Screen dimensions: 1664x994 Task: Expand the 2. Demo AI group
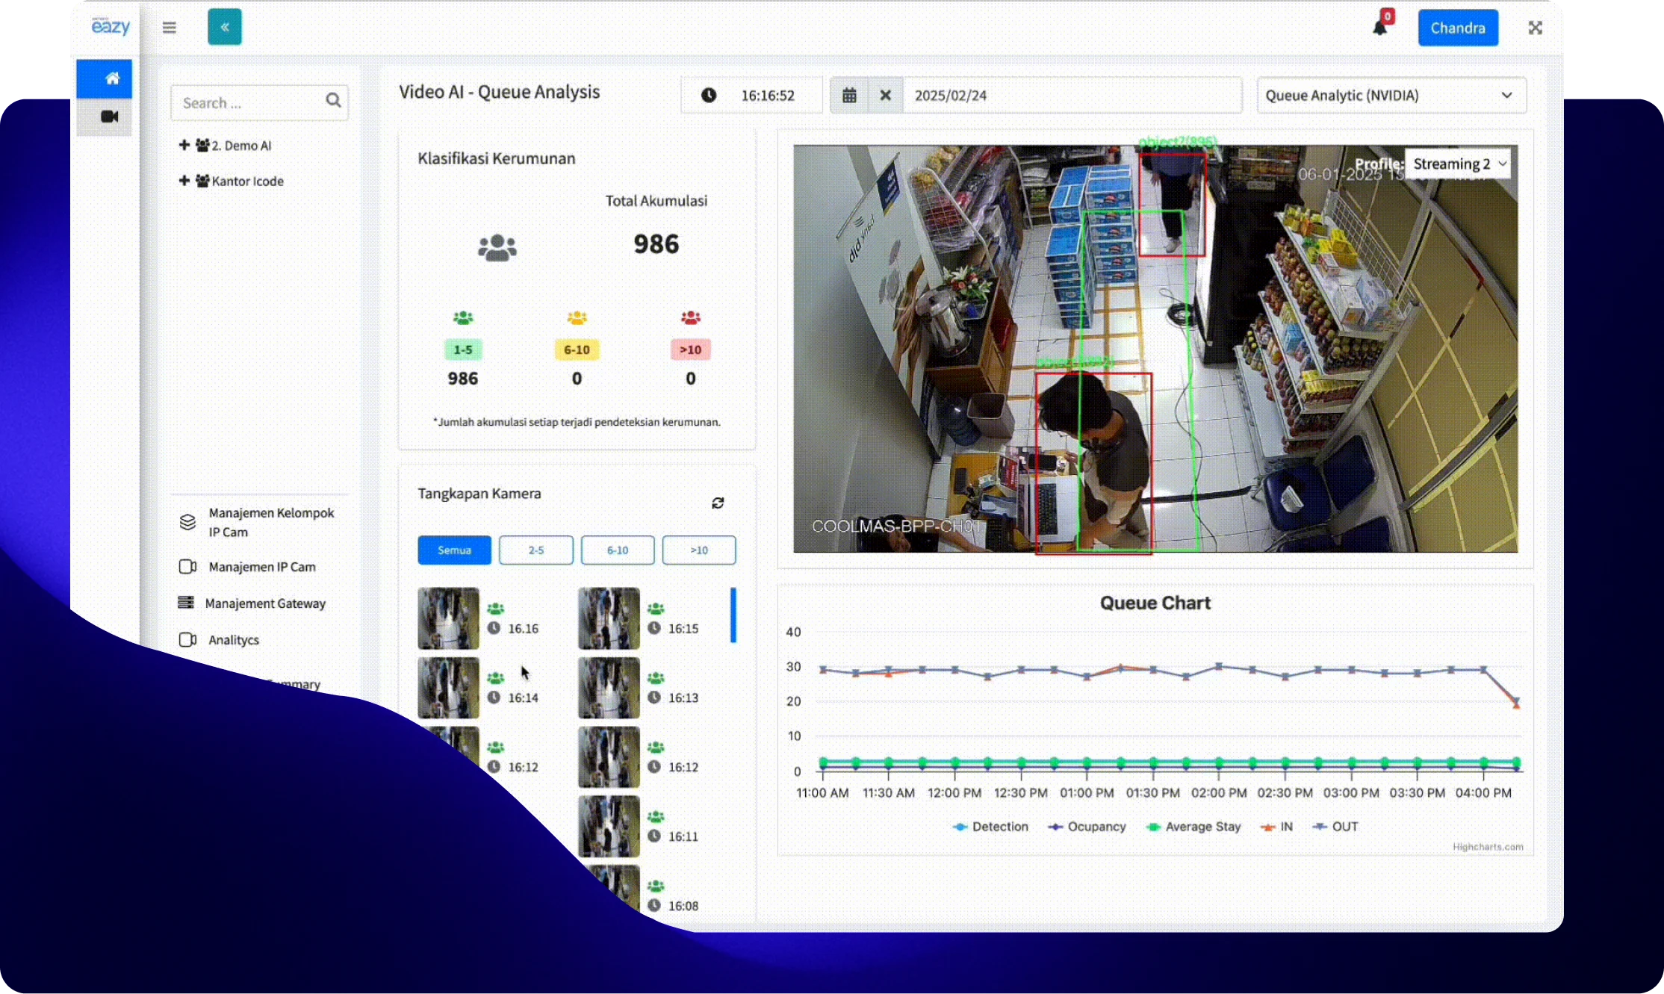[184, 145]
